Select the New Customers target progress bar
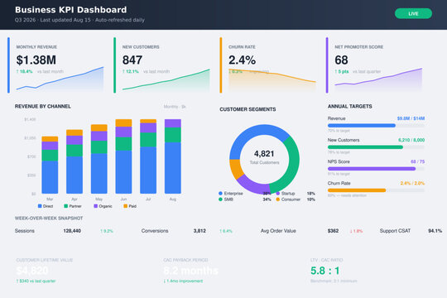Viewport: 447px width, 298px height. 376,147
